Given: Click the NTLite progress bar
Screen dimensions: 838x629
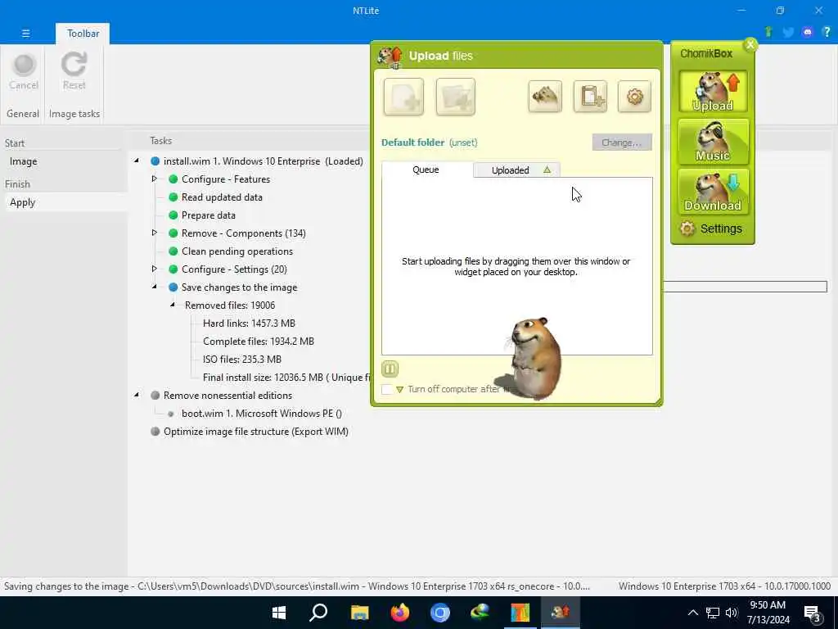Looking at the screenshot, I should [746, 287].
